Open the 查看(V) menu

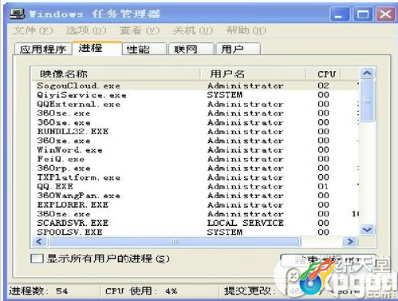[x=140, y=30]
